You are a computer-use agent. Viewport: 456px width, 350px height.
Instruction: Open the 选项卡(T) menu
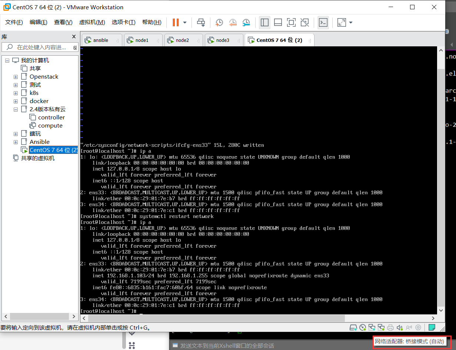124,22
